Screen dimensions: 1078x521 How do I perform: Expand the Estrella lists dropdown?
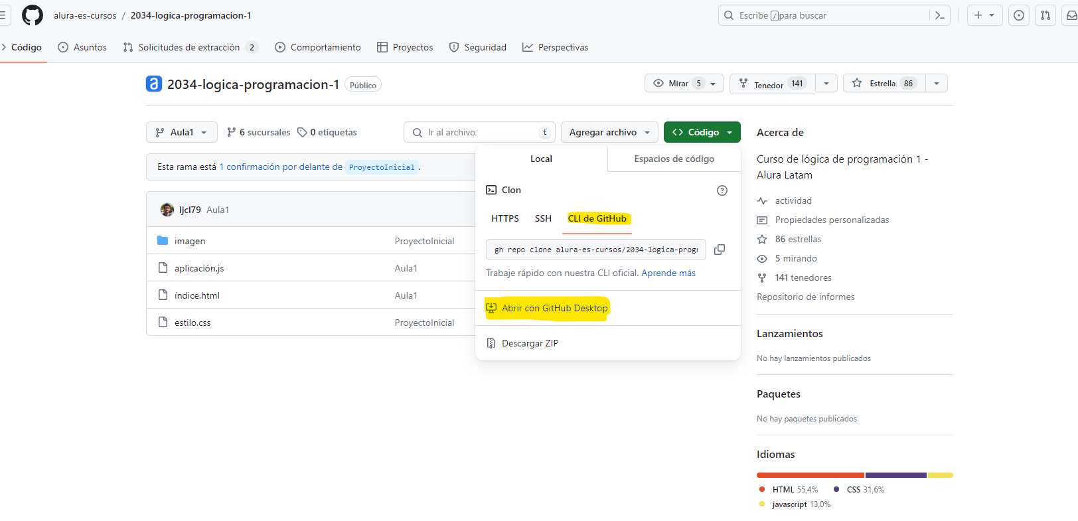pos(937,84)
